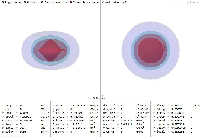Click the "t coord" row
This screenshot has width=201, height=137.
tap(25, 109)
